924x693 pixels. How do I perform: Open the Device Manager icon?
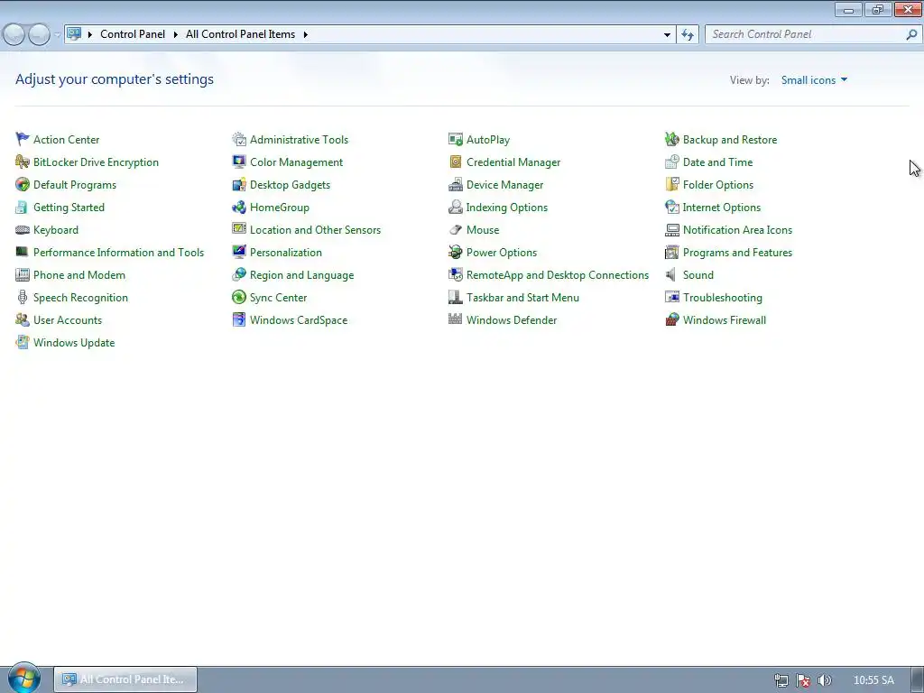pyautogui.click(x=455, y=184)
